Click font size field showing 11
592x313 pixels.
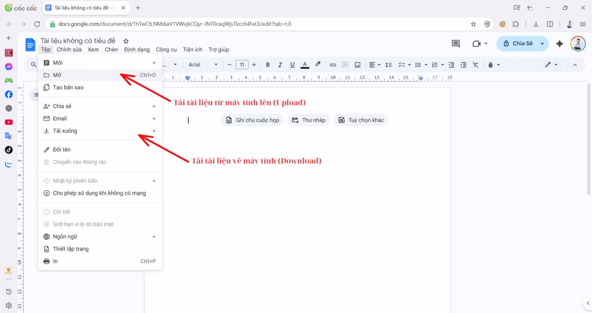242,65
